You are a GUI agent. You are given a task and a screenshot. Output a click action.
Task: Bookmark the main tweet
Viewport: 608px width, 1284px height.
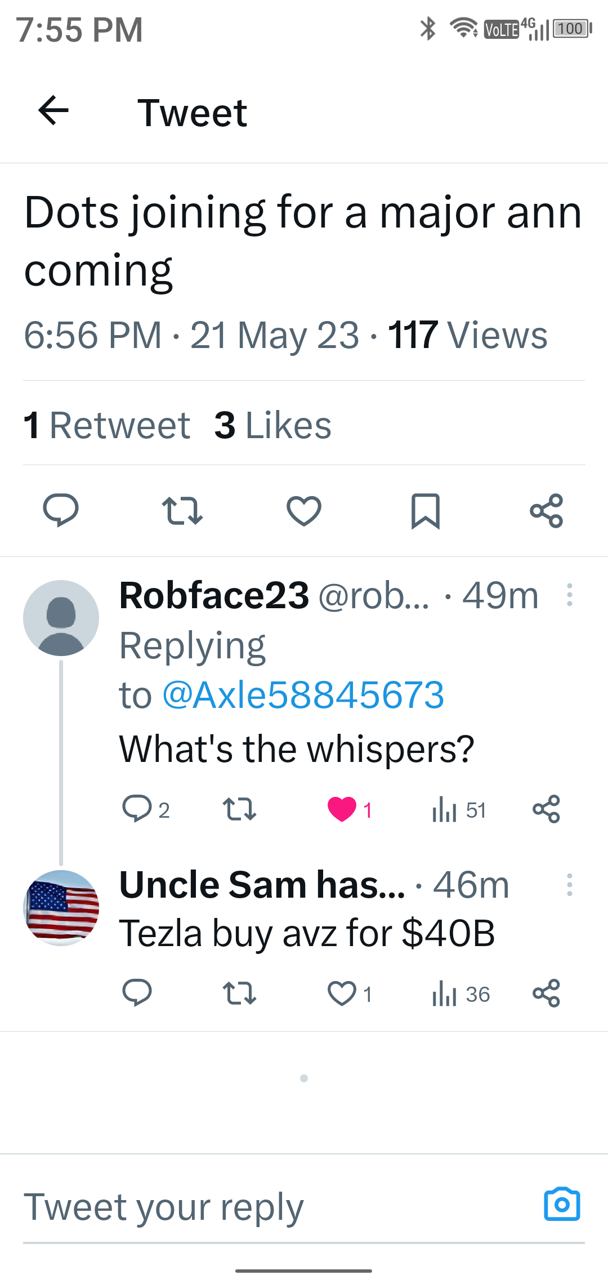(x=426, y=510)
